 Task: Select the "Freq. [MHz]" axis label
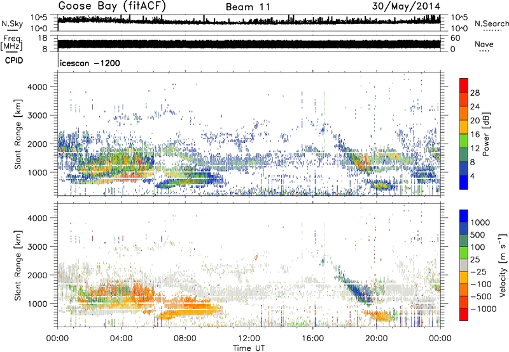pyautogui.click(x=11, y=43)
